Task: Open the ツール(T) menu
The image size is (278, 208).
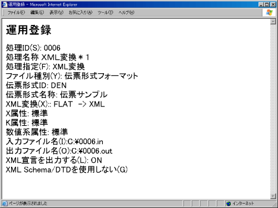Action: pyautogui.click(x=105, y=13)
